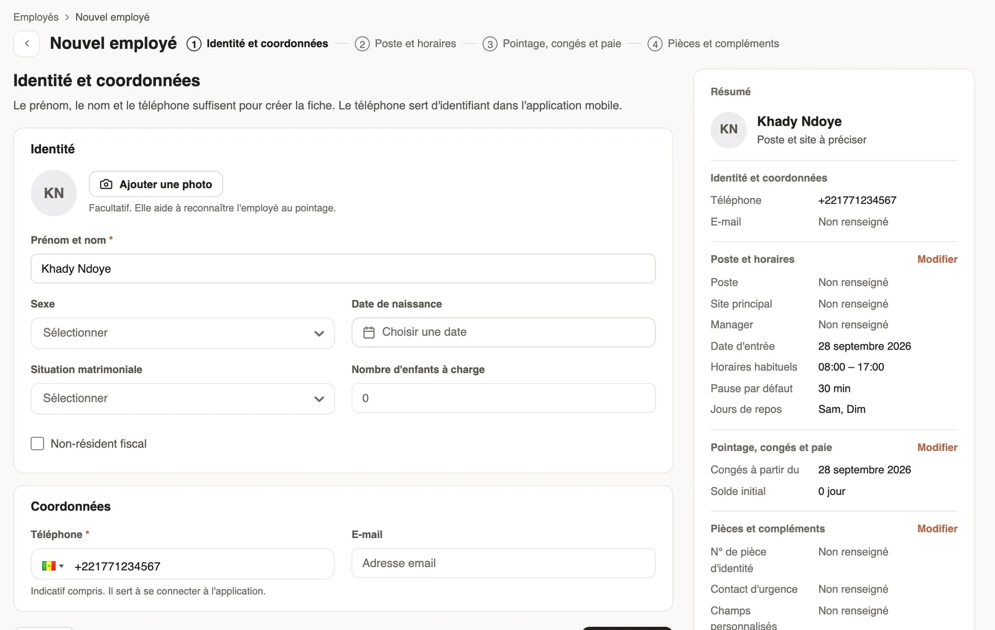The width and height of the screenshot is (995, 630).
Task: Tick the Non-résident fiscal checkbox
Action: coord(37,443)
